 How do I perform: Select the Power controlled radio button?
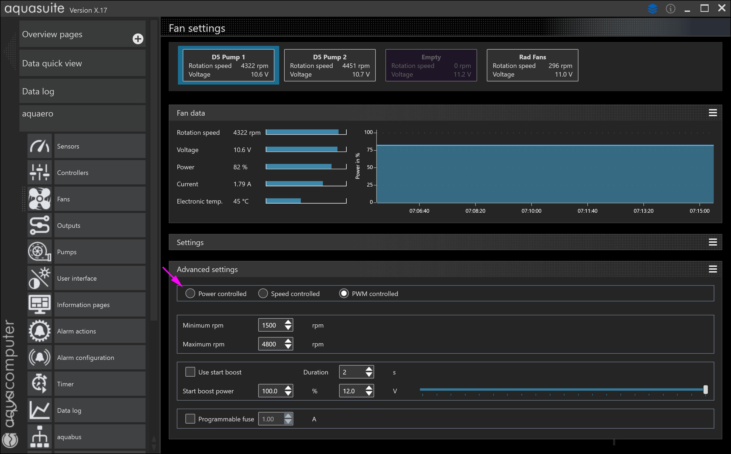click(190, 293)
